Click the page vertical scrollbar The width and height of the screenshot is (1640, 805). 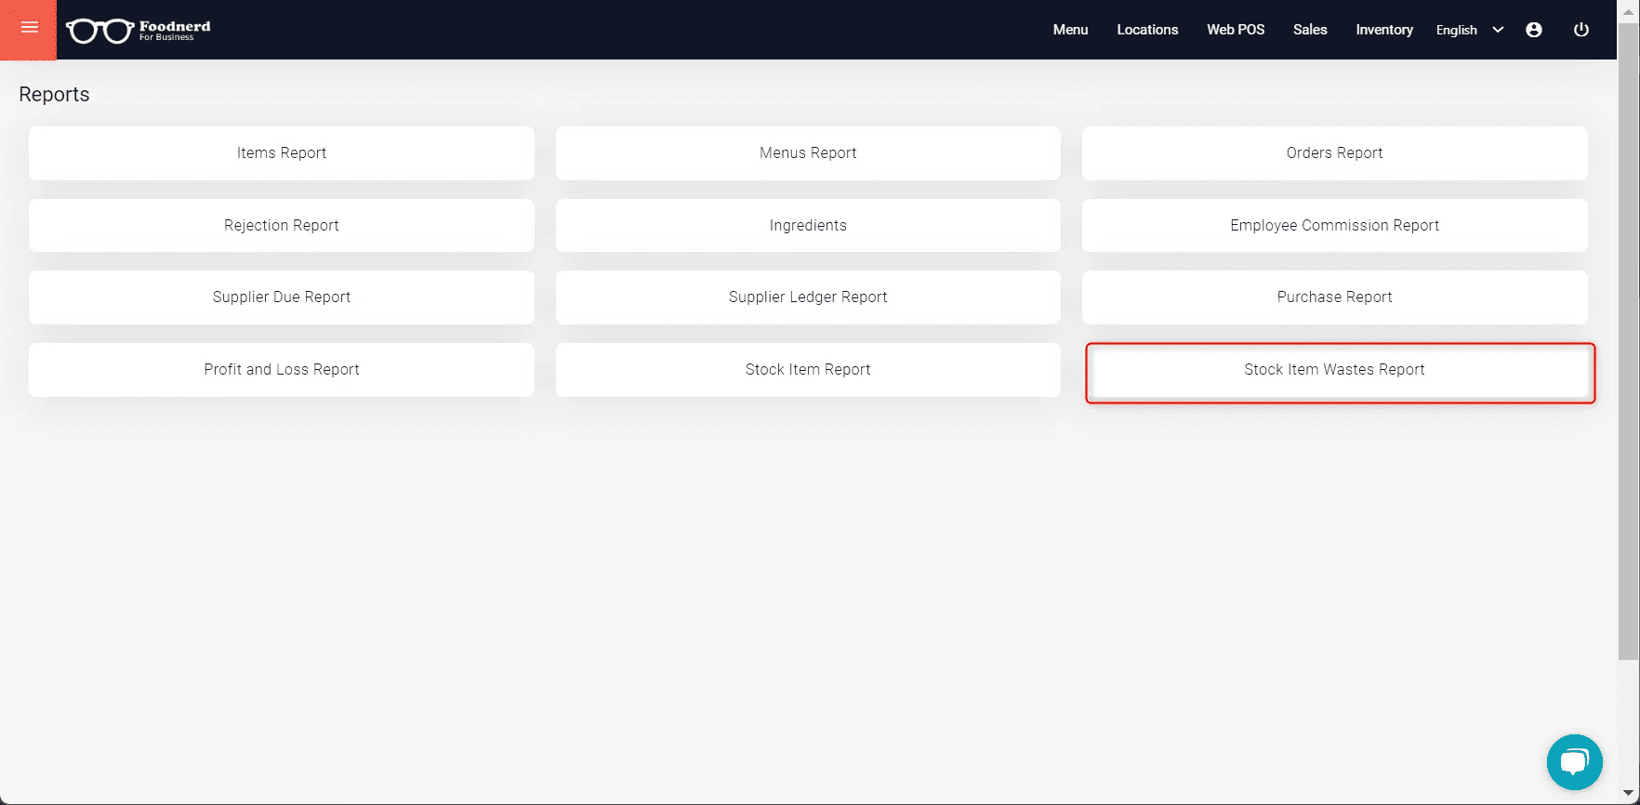[x=1628, y=342]
